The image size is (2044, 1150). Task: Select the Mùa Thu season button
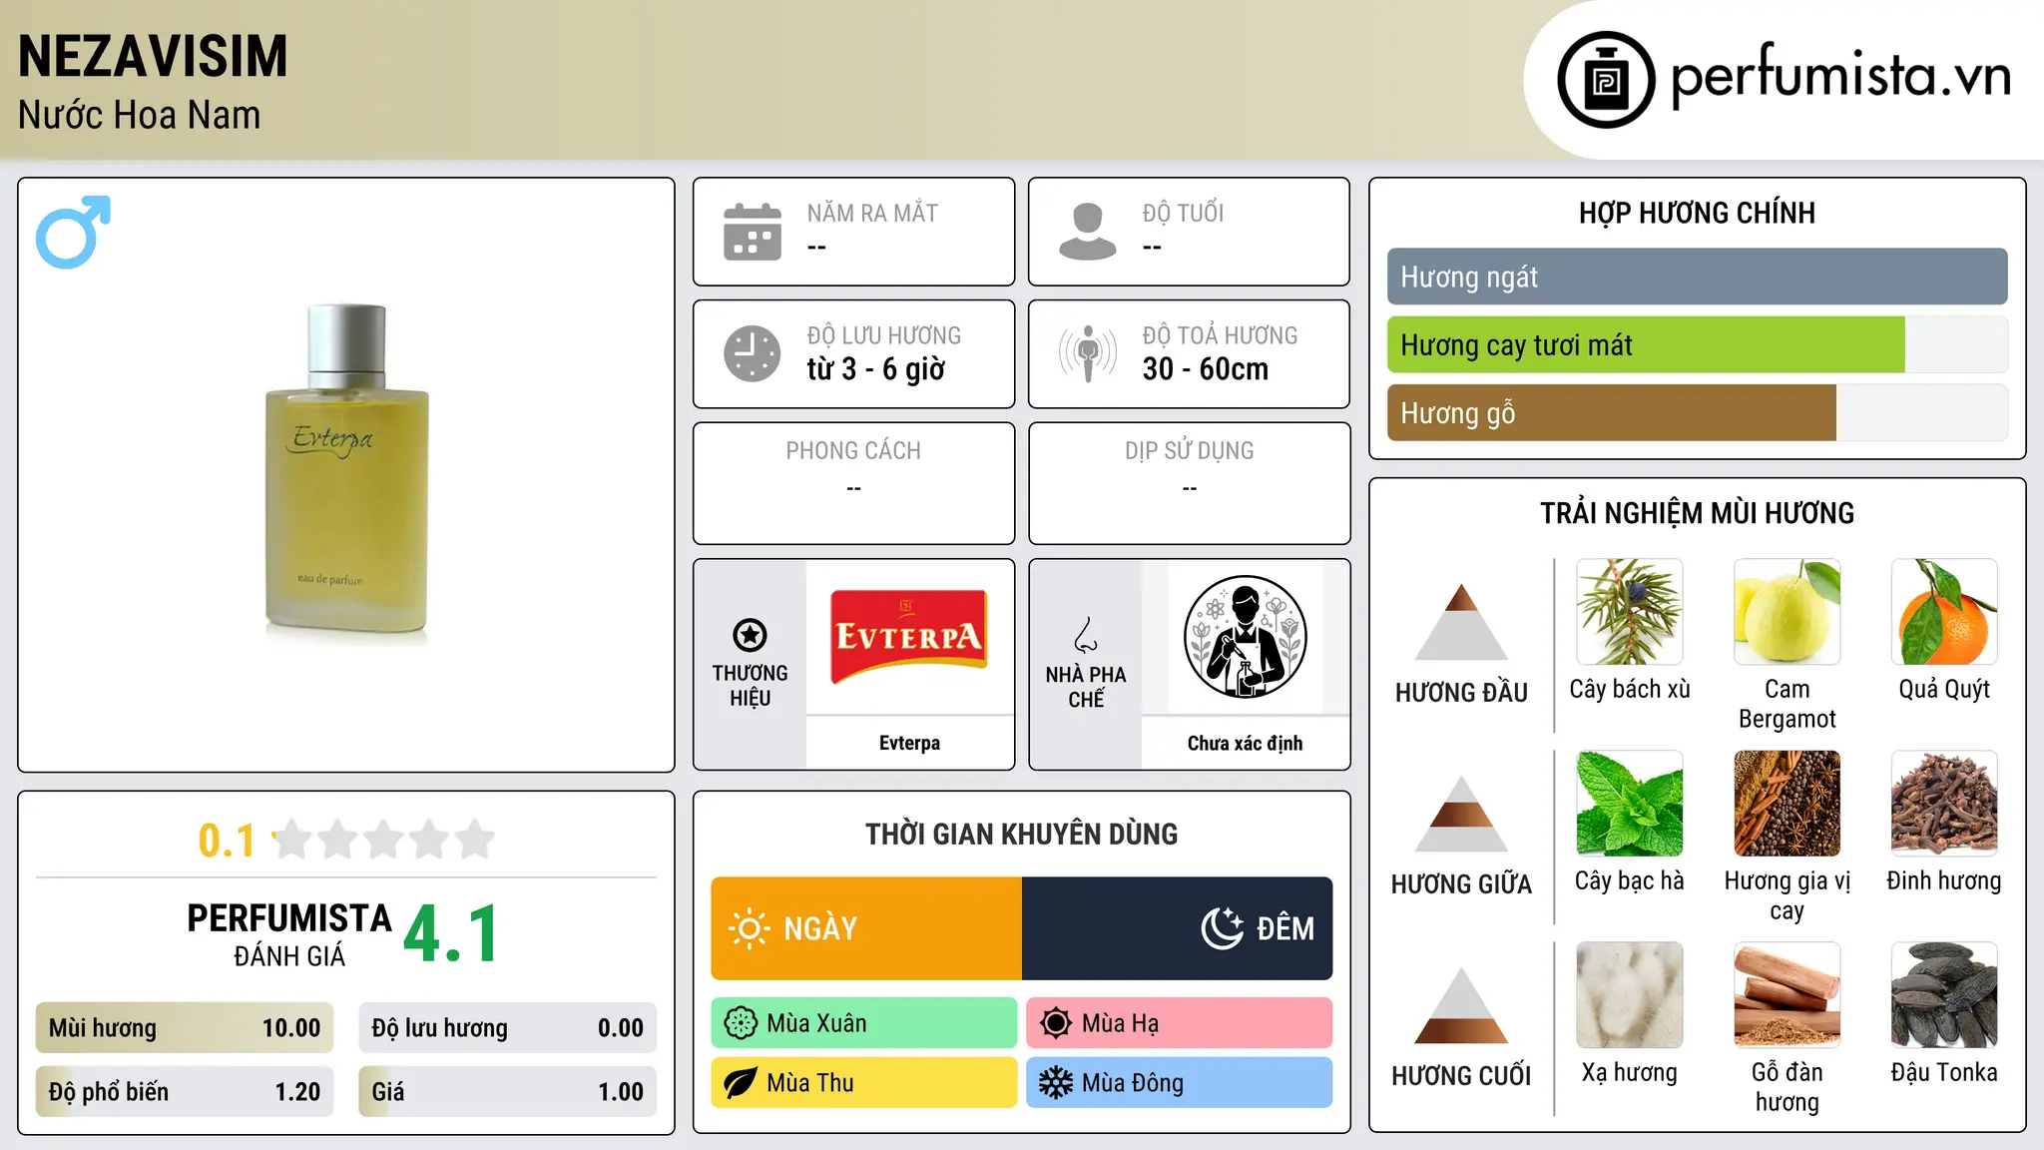tap(864, 1083)
